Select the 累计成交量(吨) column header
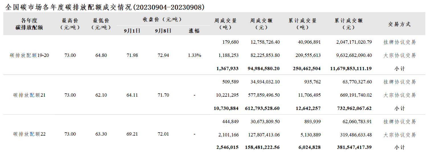The image size is (427, 153). [x=302, y=24]
